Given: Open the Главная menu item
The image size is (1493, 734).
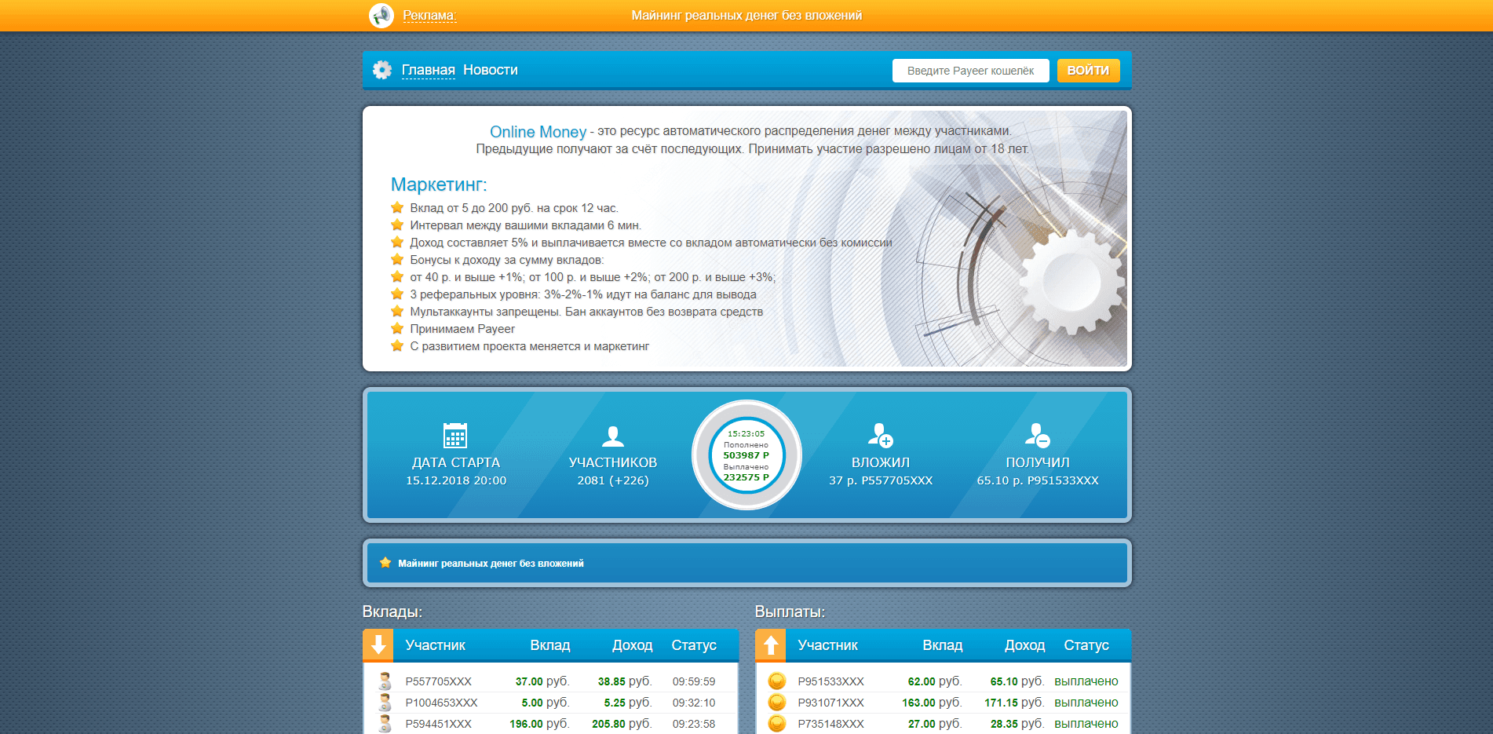Looking at the screenshot, I should 428,70.
